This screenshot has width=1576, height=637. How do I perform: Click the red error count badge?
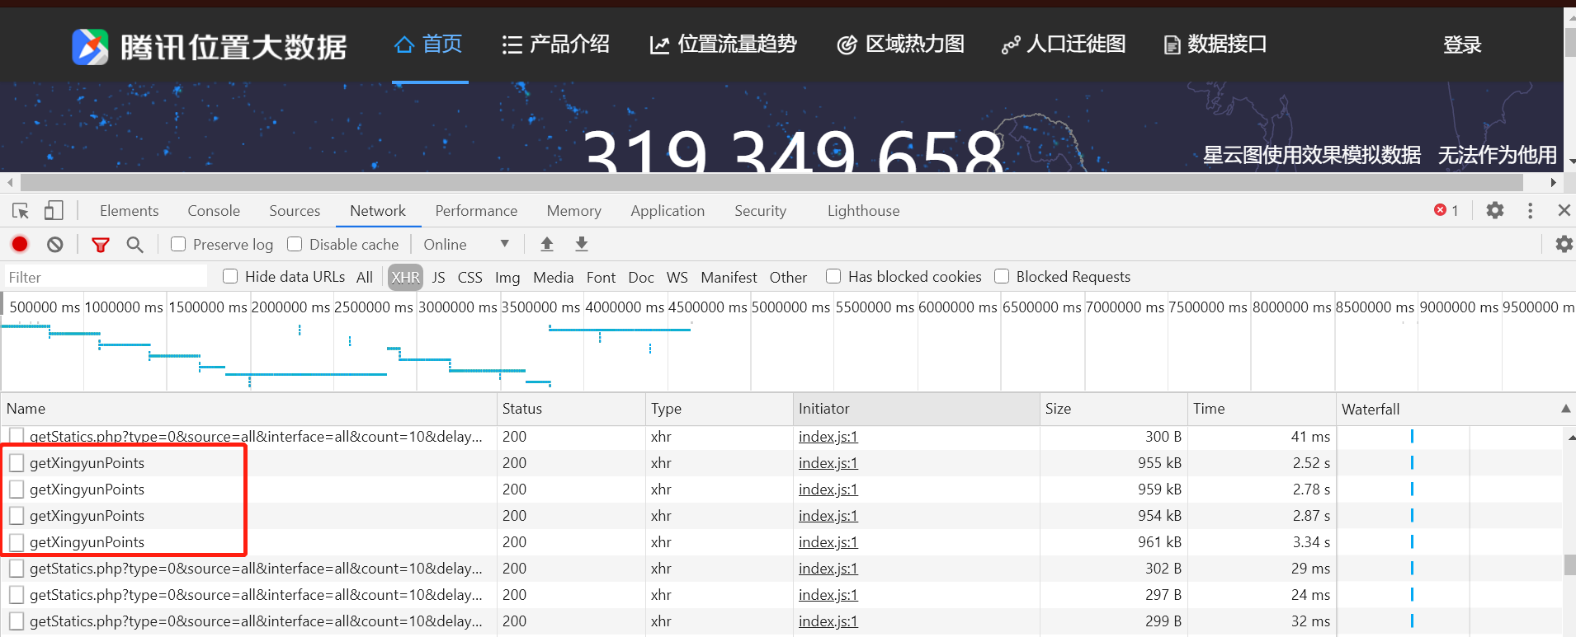(x=1446, y=210)
